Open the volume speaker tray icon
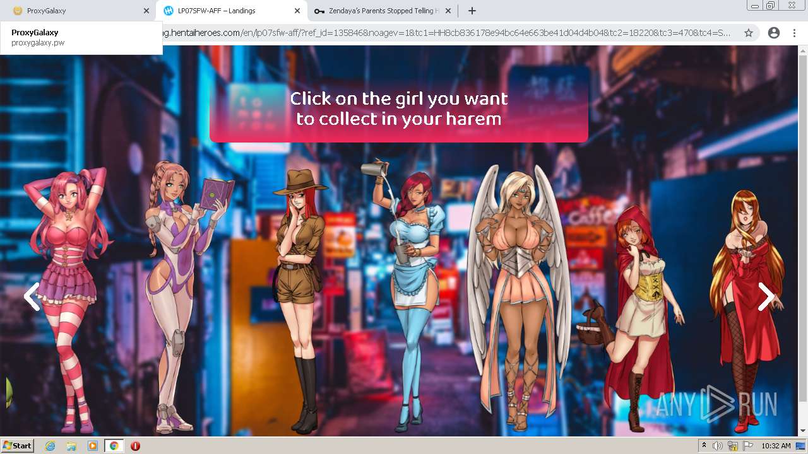Image resolution: width=808 pixels, height=454 pixels. click(718, 446)
